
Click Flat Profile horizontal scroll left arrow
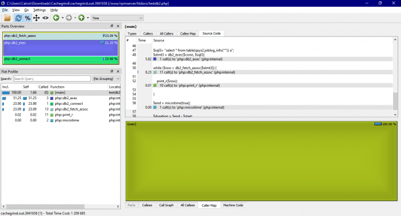click(x=3, y=206)
